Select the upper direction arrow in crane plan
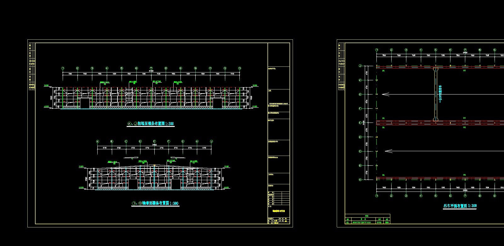504x246 pixels. [x=386, y=94]
